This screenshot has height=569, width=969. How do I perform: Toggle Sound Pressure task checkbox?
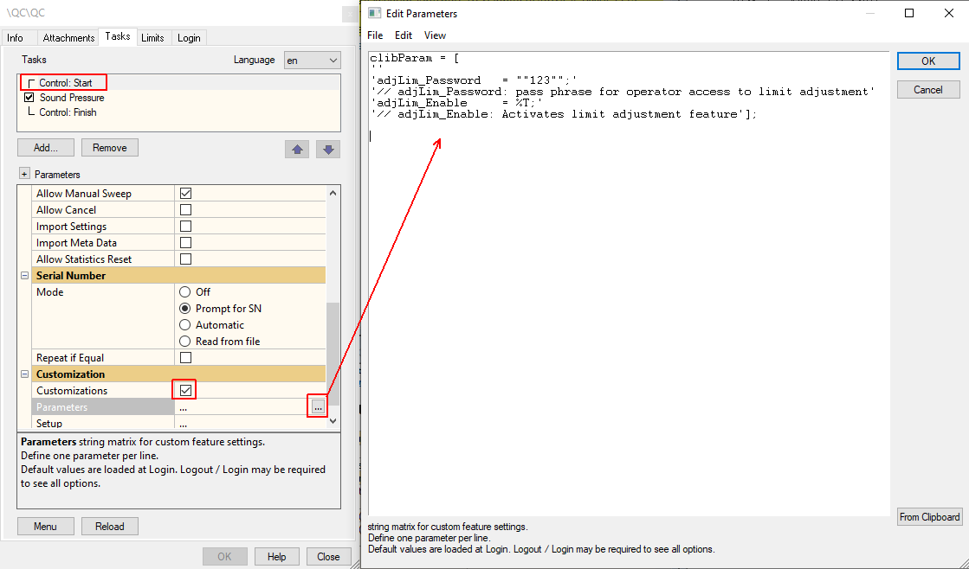(x=29, y=98)
